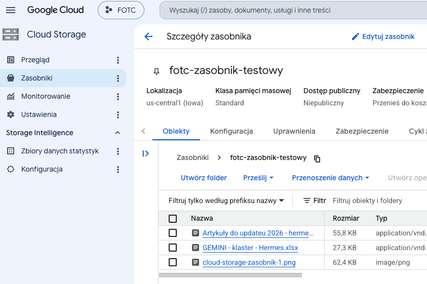The image size is (427, 284).
Task: Click Zasobniki in the breadcrumb
Action: coord(192,157)
